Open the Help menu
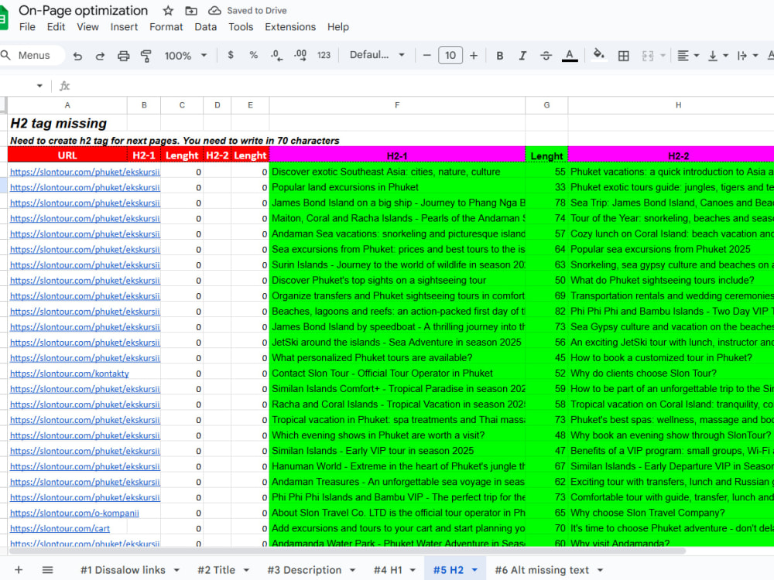774x580 pixels. (x=337, y=26)
